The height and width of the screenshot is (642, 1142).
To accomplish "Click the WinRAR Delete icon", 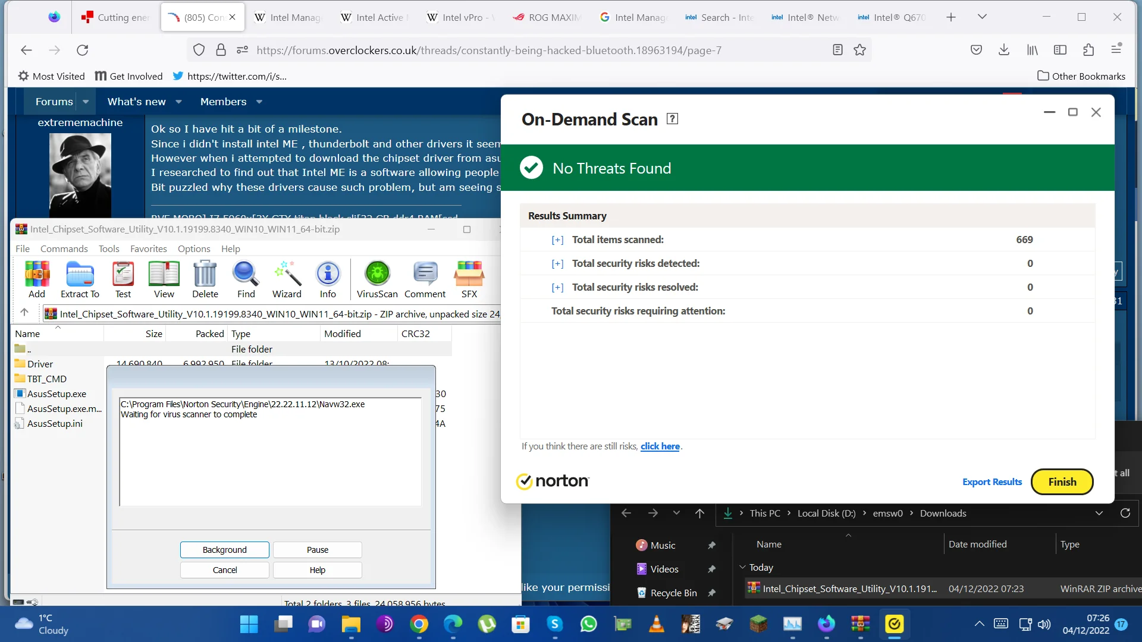I will (205, 279).
